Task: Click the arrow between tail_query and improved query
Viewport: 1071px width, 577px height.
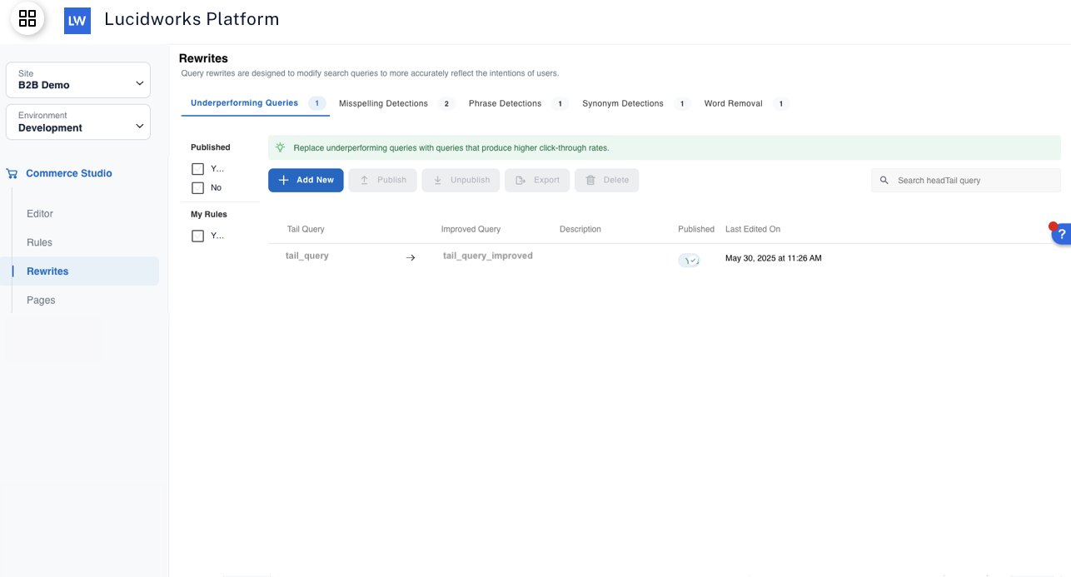Action: click(x=410, y=258)
